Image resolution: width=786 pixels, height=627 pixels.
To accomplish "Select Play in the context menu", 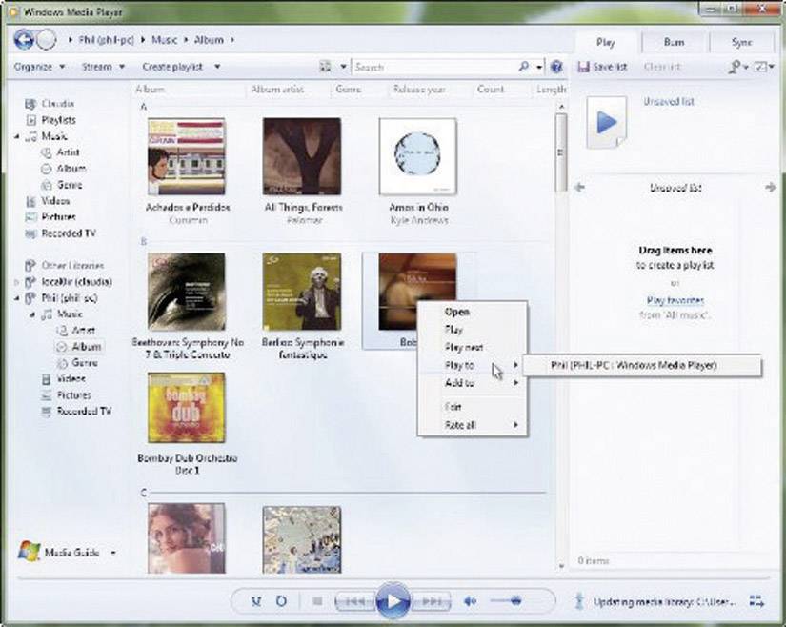I will coord(473,330).
